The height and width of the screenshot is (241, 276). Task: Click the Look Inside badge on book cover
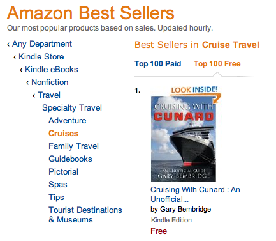pos(195,90)
